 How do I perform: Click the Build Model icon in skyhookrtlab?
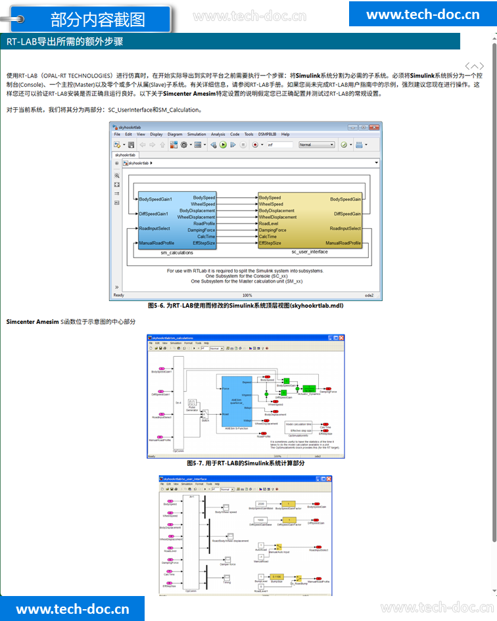tap(359, 145)
